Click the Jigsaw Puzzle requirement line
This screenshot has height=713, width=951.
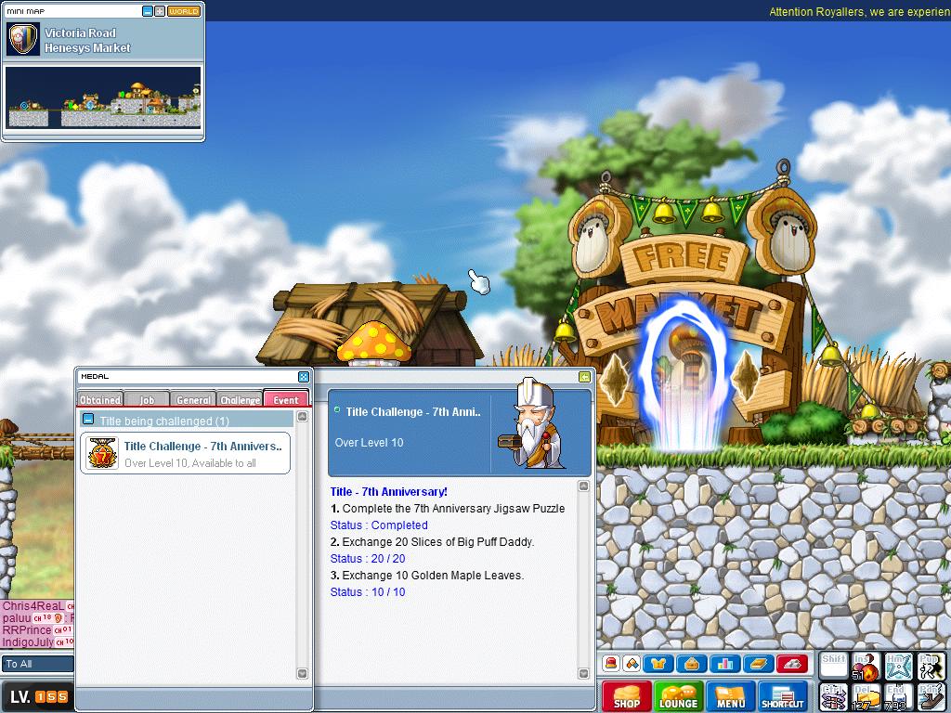[x=448, y=509]
